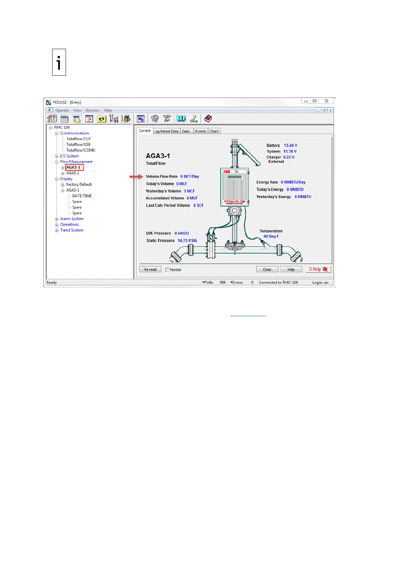This screenshot has width=403, height=570.
Task: Click the Last Calc Period Volume value 0 SCF
Action: 199,205
